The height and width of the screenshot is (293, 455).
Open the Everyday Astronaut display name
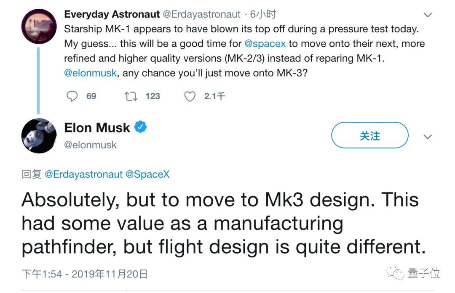pyautogui.click(x=112, y=14)
